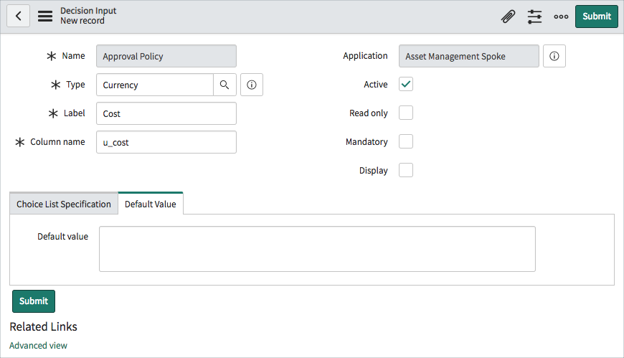Select the Default Value tab
Viewport: 624px width, 358px height.
click(151, 204)
